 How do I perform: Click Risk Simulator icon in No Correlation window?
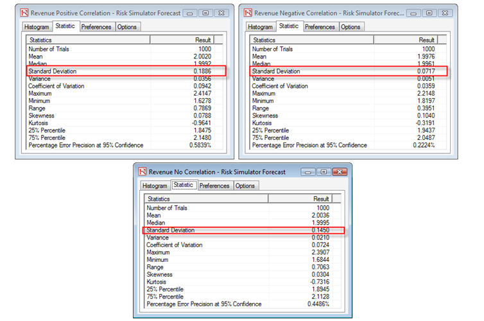[x=143, y=172]
